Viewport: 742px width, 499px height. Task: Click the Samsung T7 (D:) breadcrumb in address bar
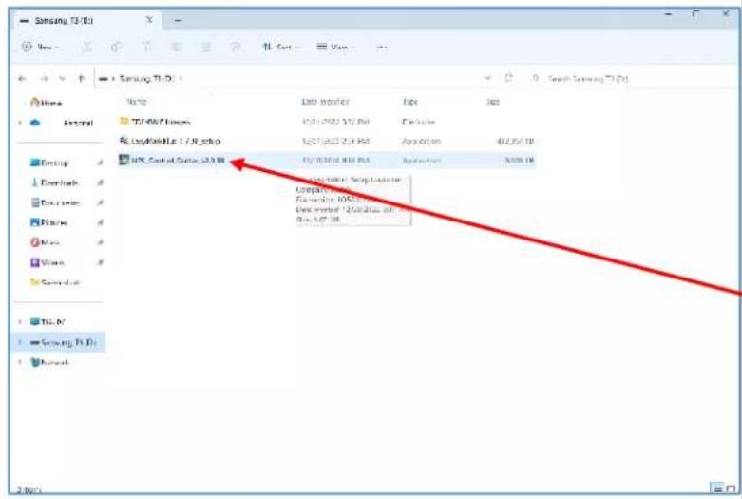145,79
